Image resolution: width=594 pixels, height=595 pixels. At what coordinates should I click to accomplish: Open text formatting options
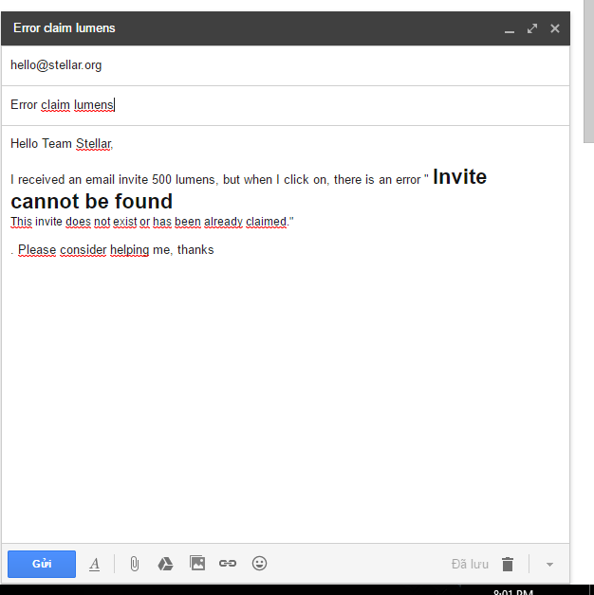[95, 564]
